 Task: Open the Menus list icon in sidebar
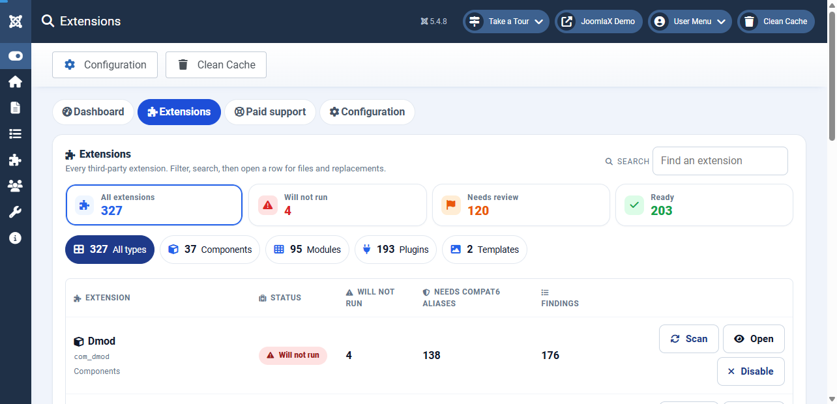tap(15, 134)
